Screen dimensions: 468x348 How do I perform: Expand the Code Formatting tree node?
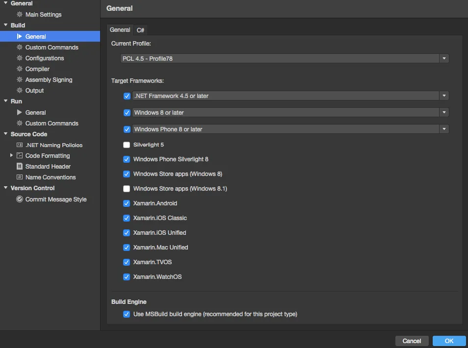[12, 156]
